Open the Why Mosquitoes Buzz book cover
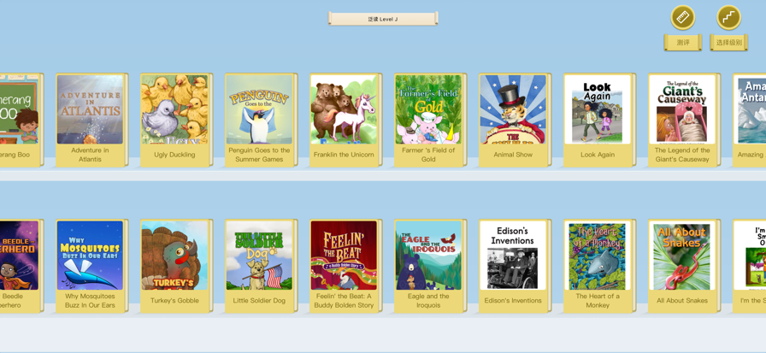This screenshot has height=353, width=766. tap(90, 256)
